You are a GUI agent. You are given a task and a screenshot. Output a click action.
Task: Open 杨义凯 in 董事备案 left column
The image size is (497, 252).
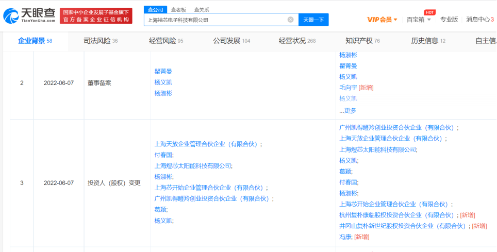click(x=163, y=82)
